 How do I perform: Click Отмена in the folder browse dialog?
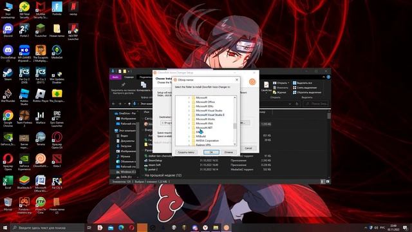[x=229, y=152]
